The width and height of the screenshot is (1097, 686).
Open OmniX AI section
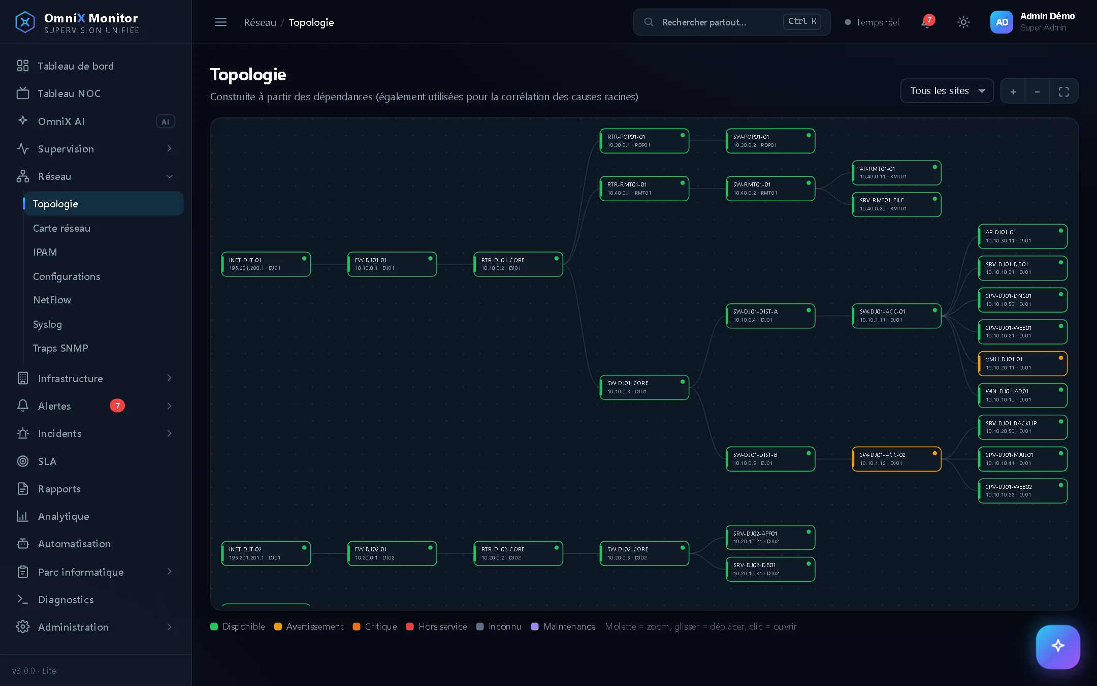point(95,121)
